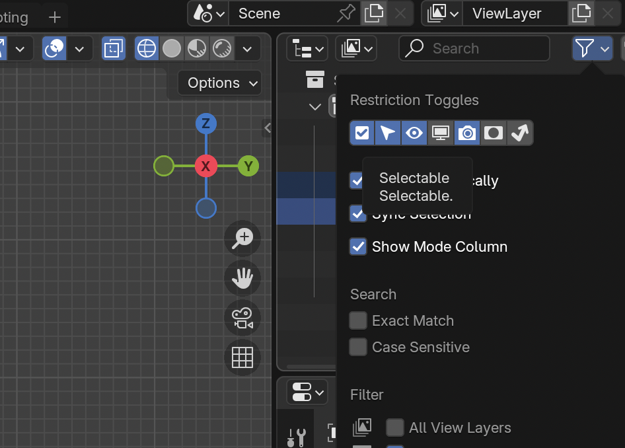Click the pan hand icon
Image resolution: width=625 pixels, height=448 pixels.
pos(242,278)
